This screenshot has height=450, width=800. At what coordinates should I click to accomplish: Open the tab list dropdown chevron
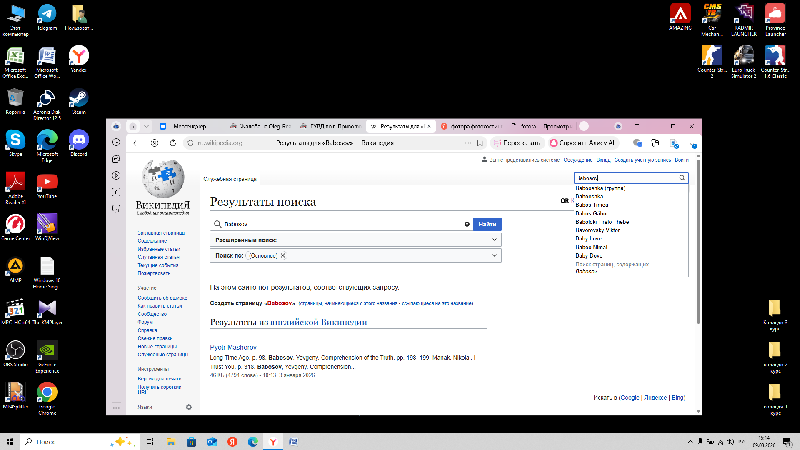pyautogui.click(x=146, y=126)
